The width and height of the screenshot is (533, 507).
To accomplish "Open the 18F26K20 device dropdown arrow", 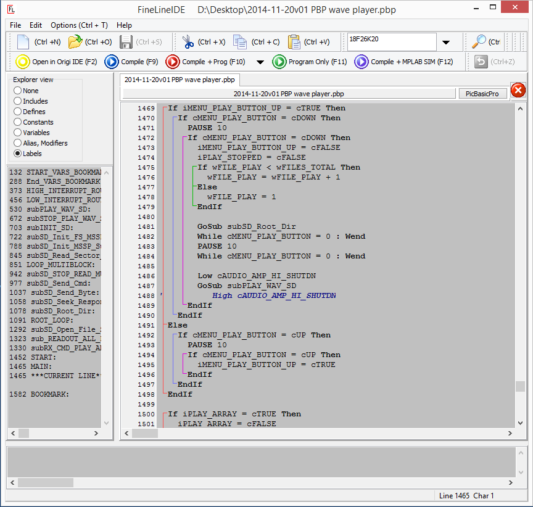I will coord(446,42).
